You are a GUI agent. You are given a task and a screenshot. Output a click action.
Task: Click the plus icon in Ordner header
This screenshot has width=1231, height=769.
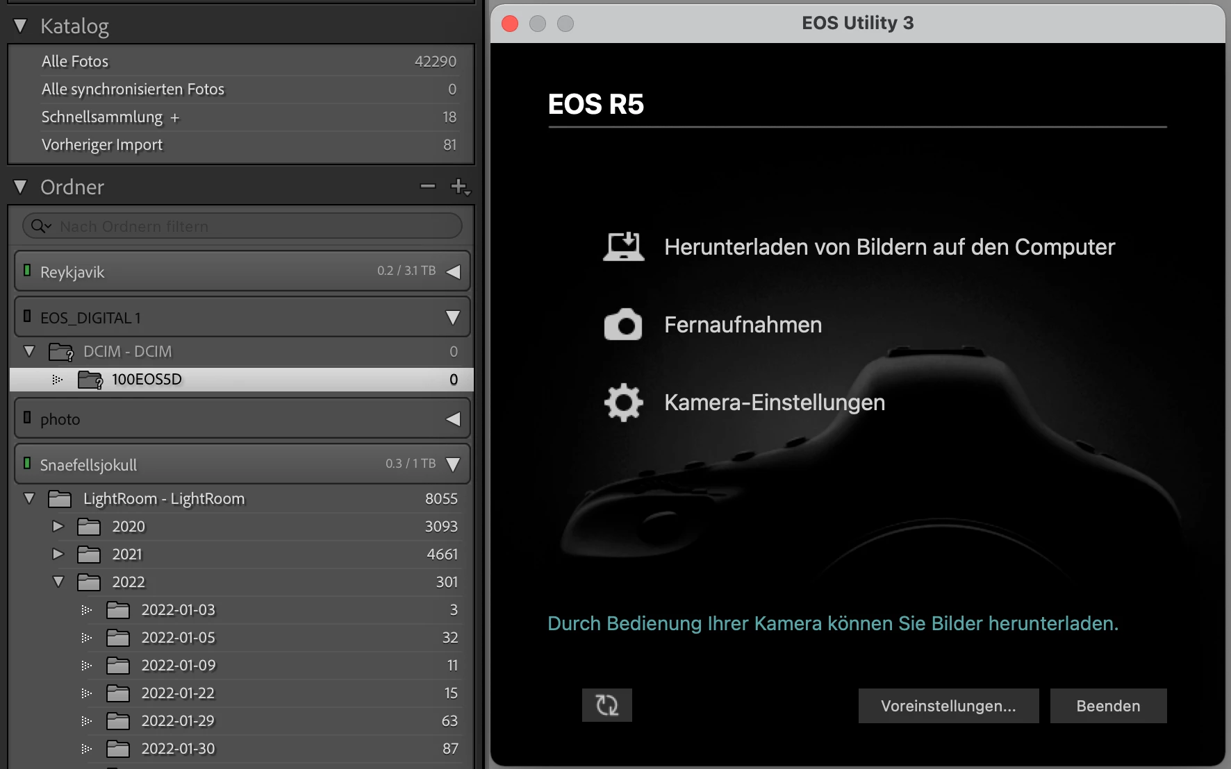(460, 187)
